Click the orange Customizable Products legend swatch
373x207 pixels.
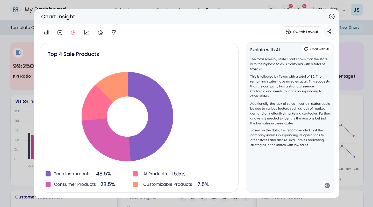click(135, 184)
